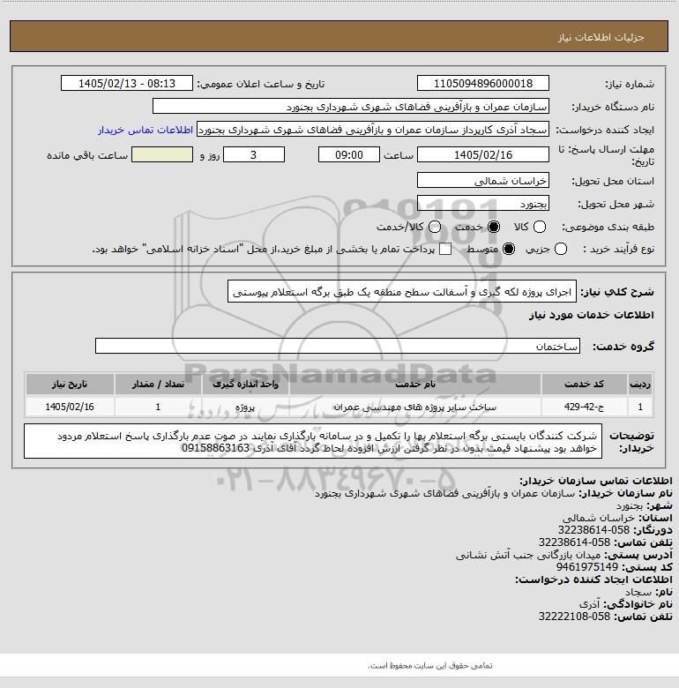
Task: Select service table row with code ج-42-429
Action: (x=339, y=407)
